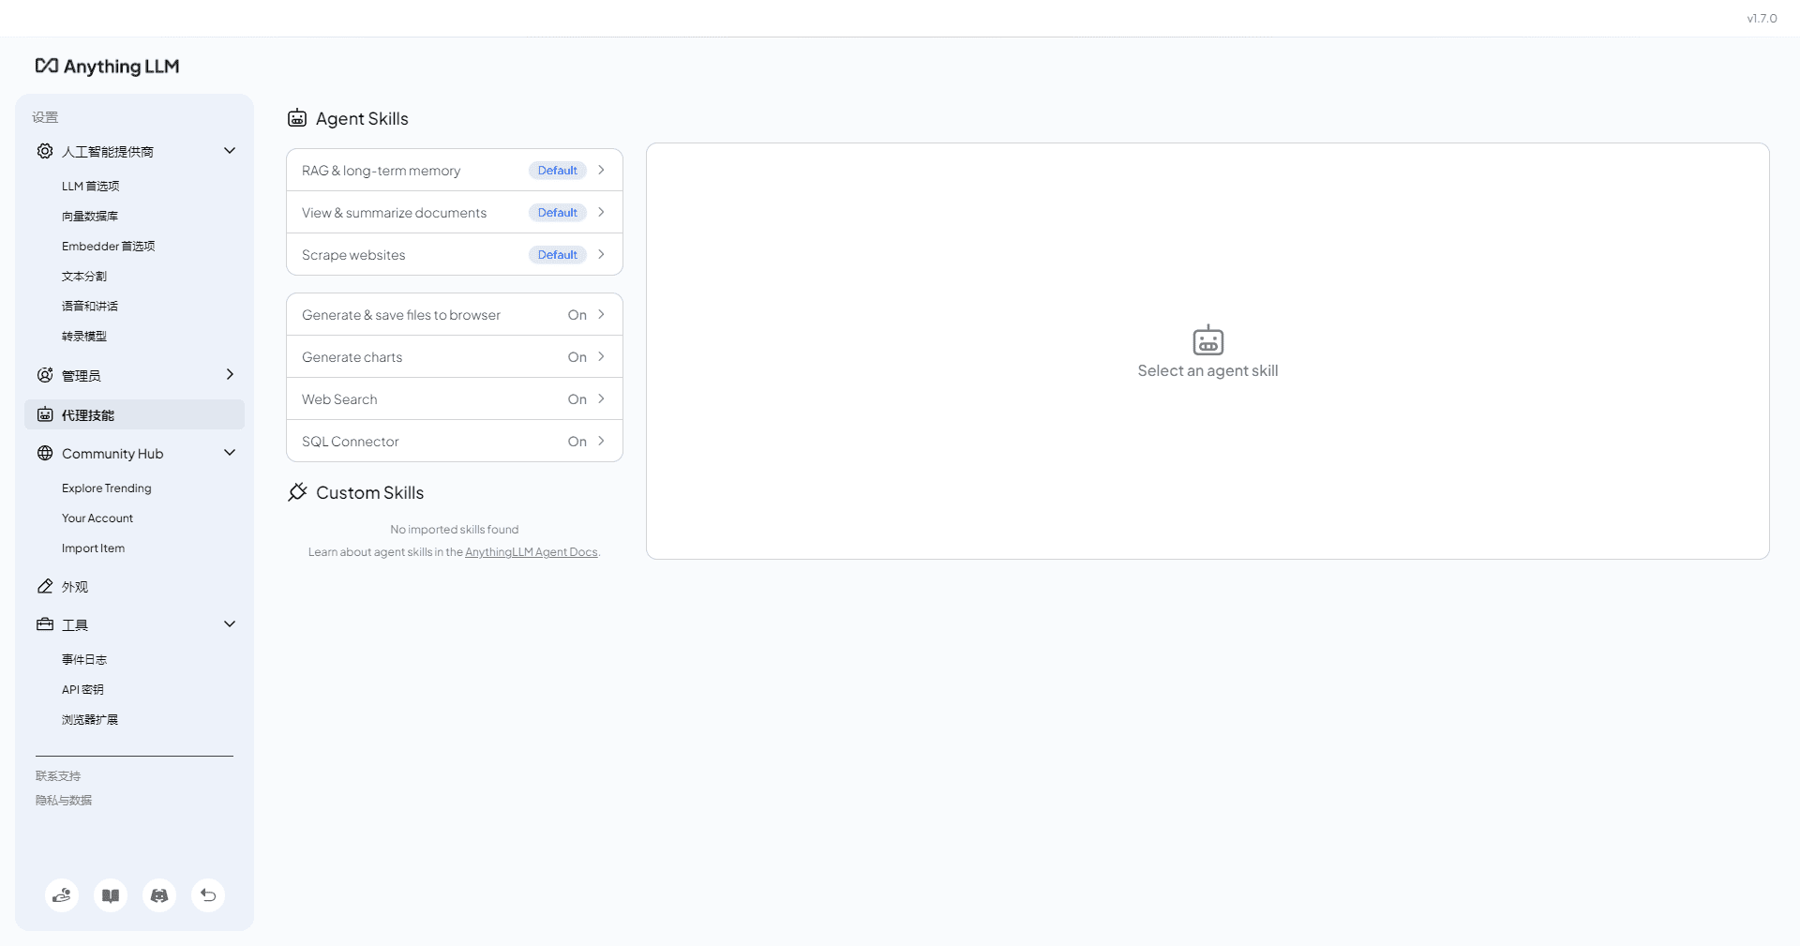Open the Discord icon button
Viewport: 1800px width, 946px height.
pyautogui.click(x=159, y=895)
